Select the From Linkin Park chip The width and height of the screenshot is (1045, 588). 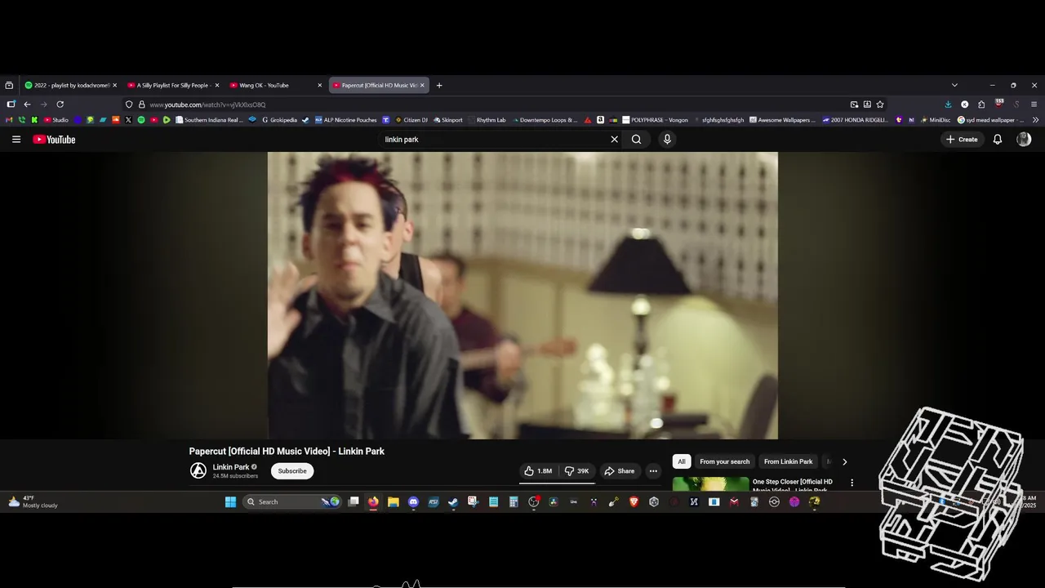(788, 461)
